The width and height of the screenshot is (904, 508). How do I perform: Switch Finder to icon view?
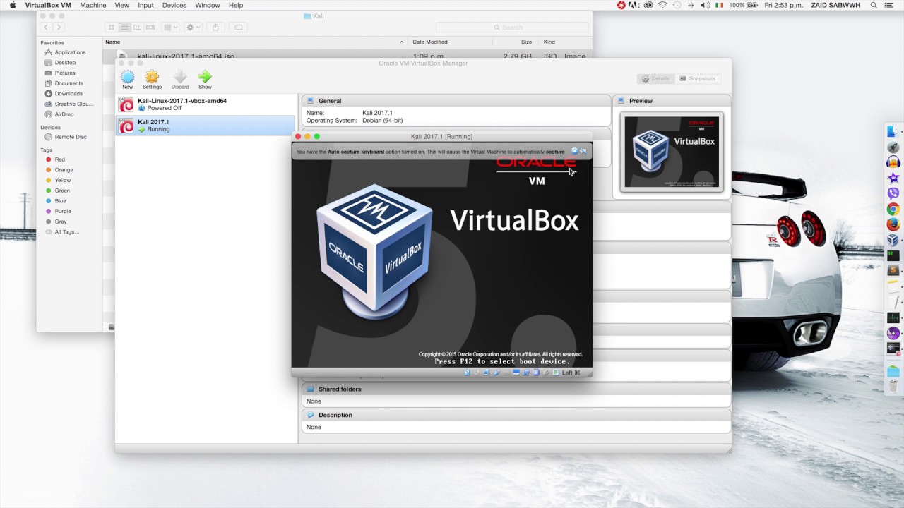point(111,27)
